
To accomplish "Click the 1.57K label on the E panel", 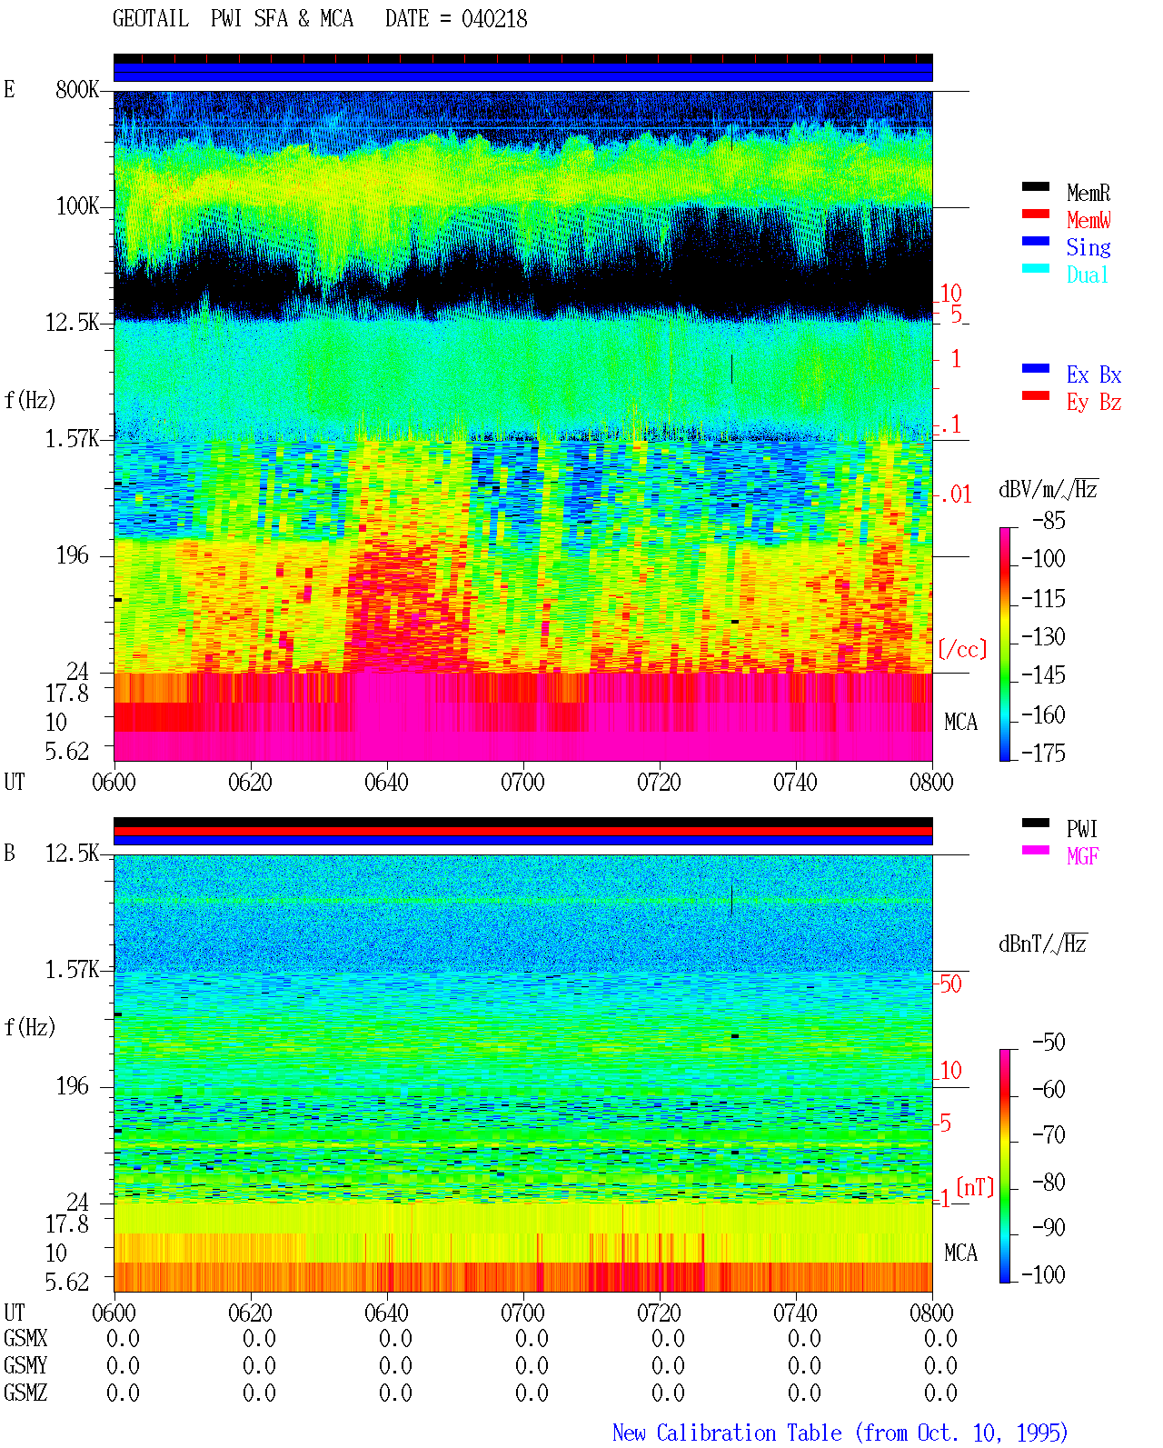I will click(72, 439).
